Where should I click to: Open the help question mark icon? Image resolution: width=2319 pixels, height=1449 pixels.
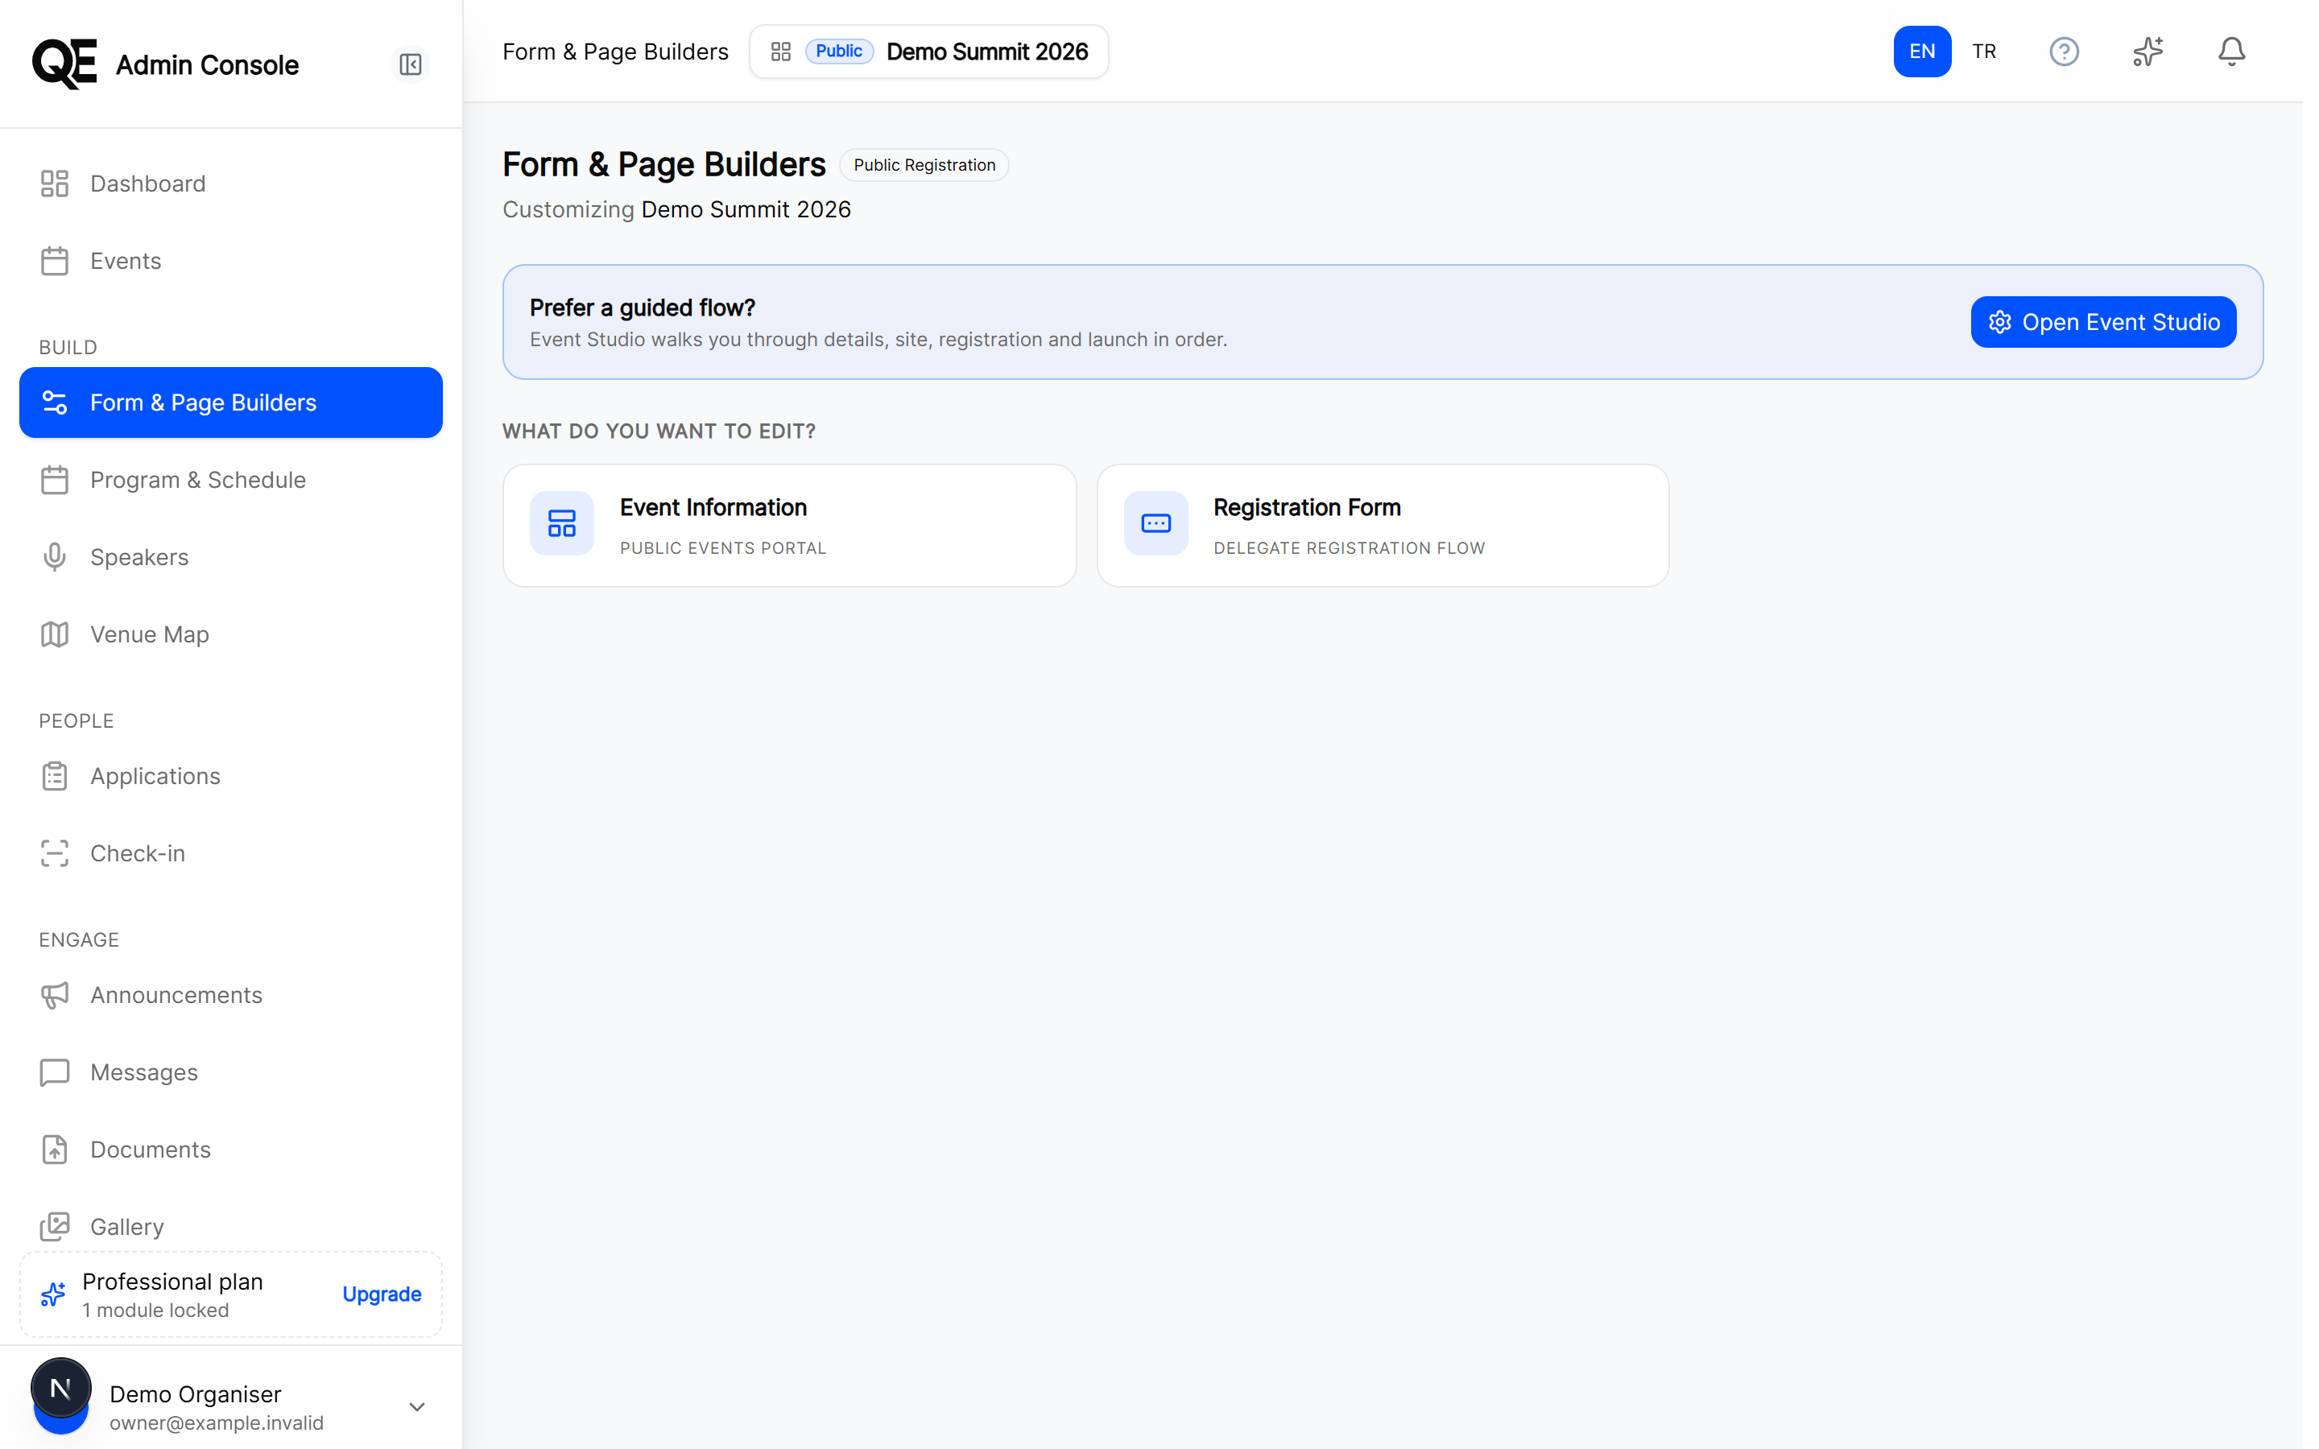point(2063,52)
